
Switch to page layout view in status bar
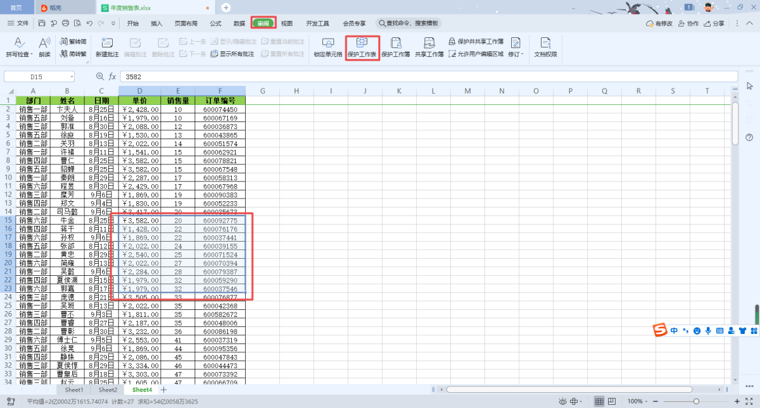coord(612,402)
